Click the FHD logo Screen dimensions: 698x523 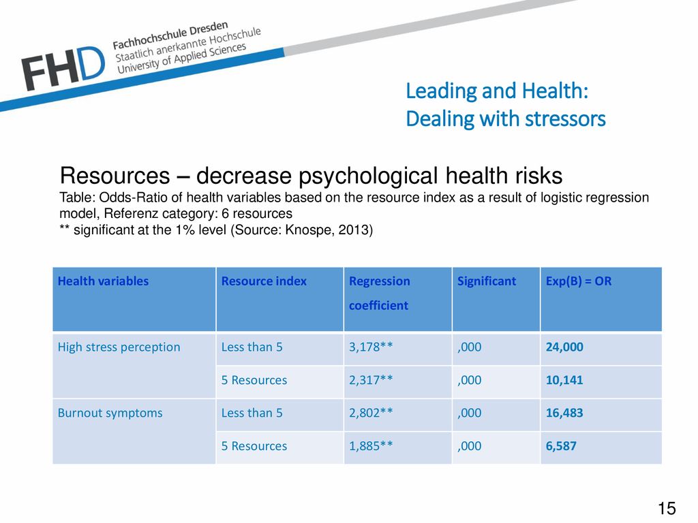63,69
